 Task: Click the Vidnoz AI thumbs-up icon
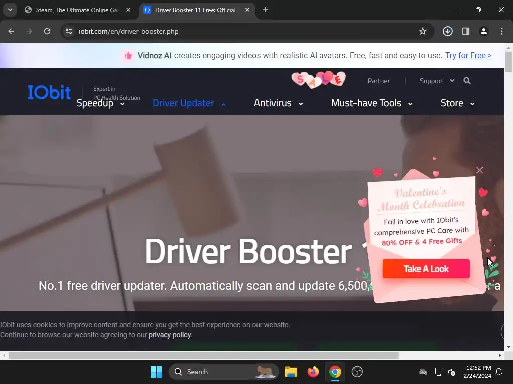click(128, 56)
